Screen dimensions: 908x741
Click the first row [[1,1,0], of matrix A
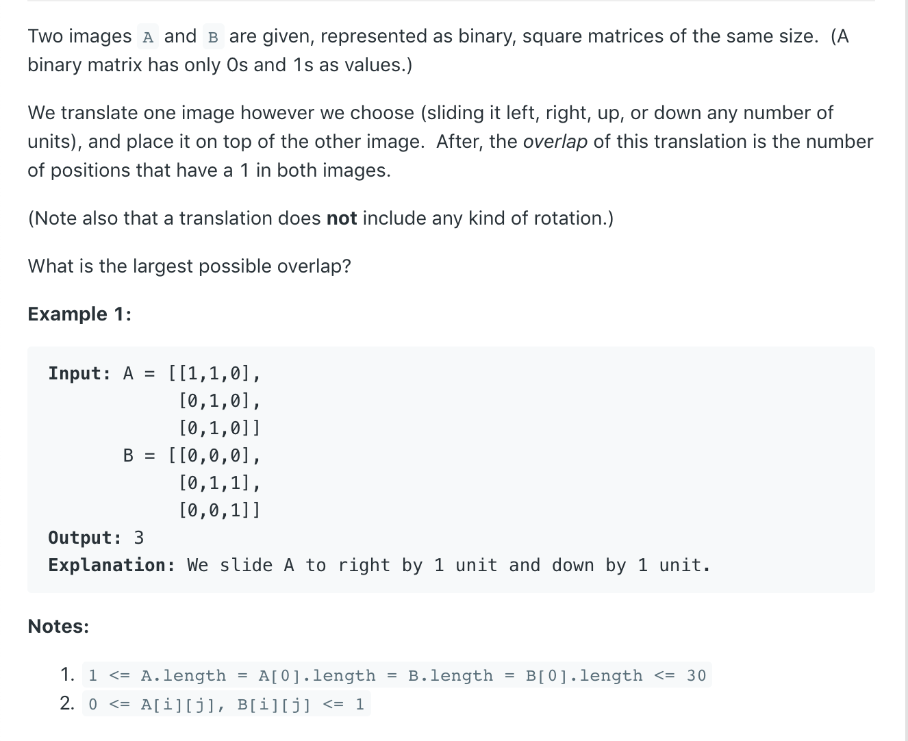click(214, 374)
